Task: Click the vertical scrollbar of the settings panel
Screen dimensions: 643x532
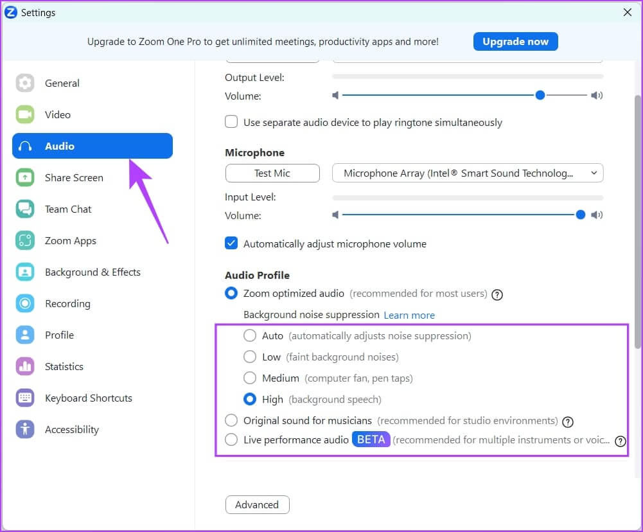Action: tap(638, 222)
